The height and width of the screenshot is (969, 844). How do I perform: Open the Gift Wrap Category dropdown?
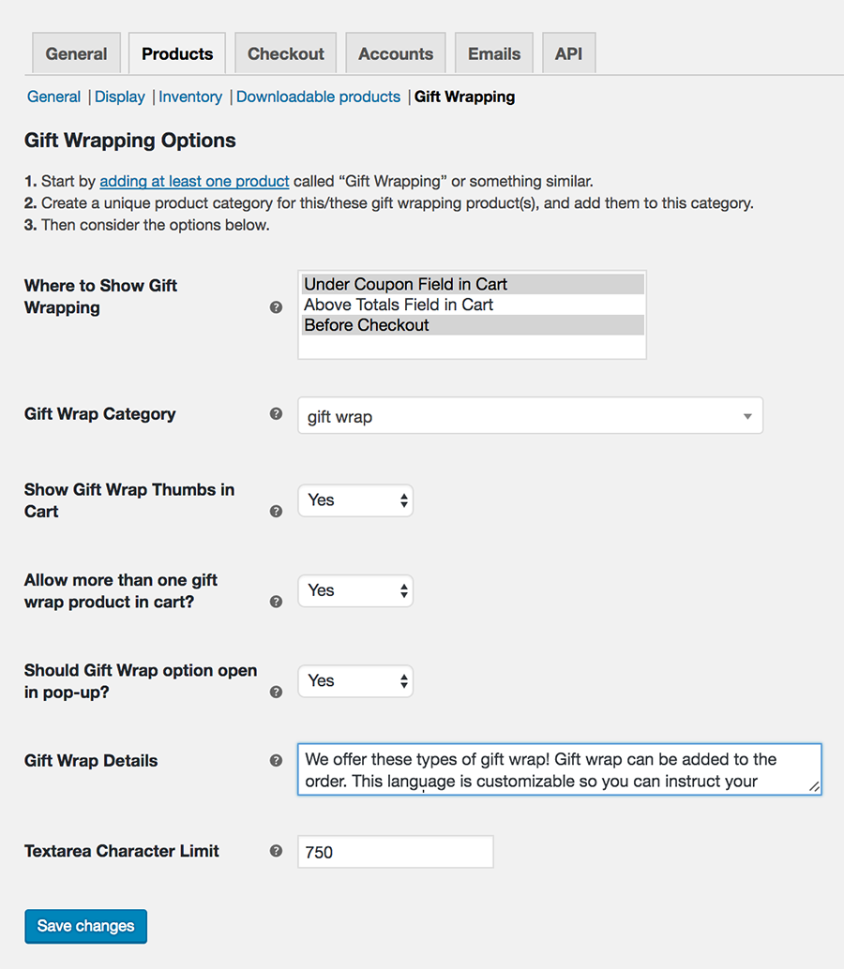click(530, 415)
